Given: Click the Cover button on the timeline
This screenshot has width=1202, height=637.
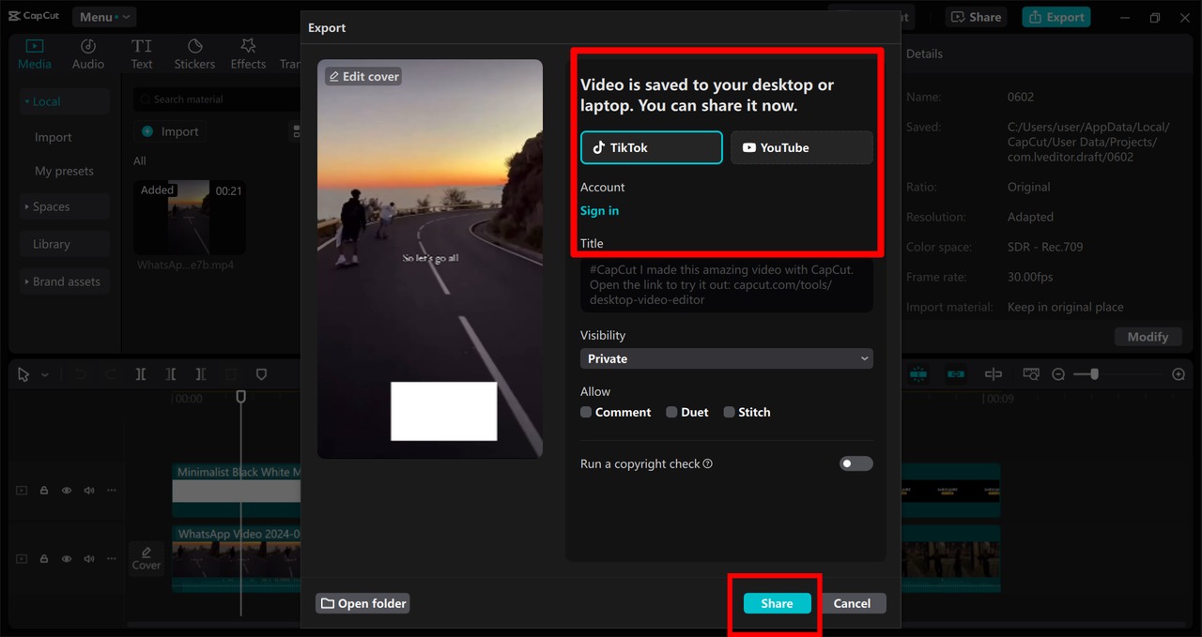Looking at the screenshot, I should pos(146,558).
